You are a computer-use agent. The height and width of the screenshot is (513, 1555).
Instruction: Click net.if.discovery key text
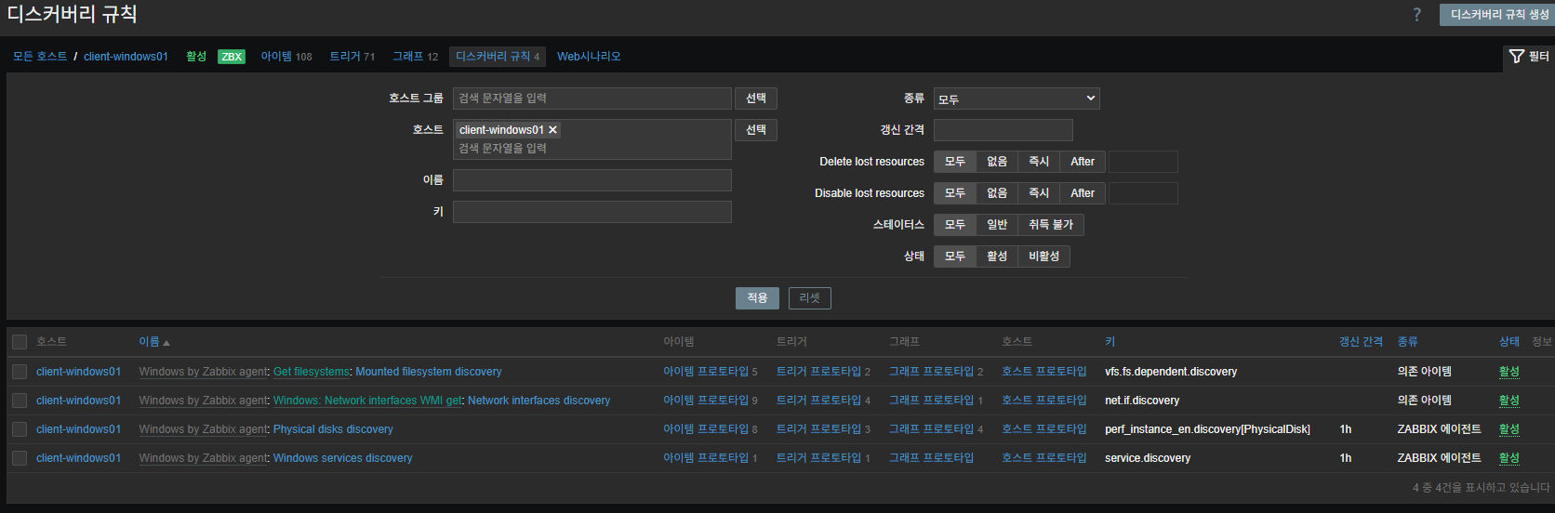1142,401
